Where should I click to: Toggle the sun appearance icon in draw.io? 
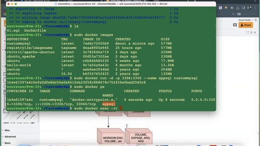tap(256, 20)
